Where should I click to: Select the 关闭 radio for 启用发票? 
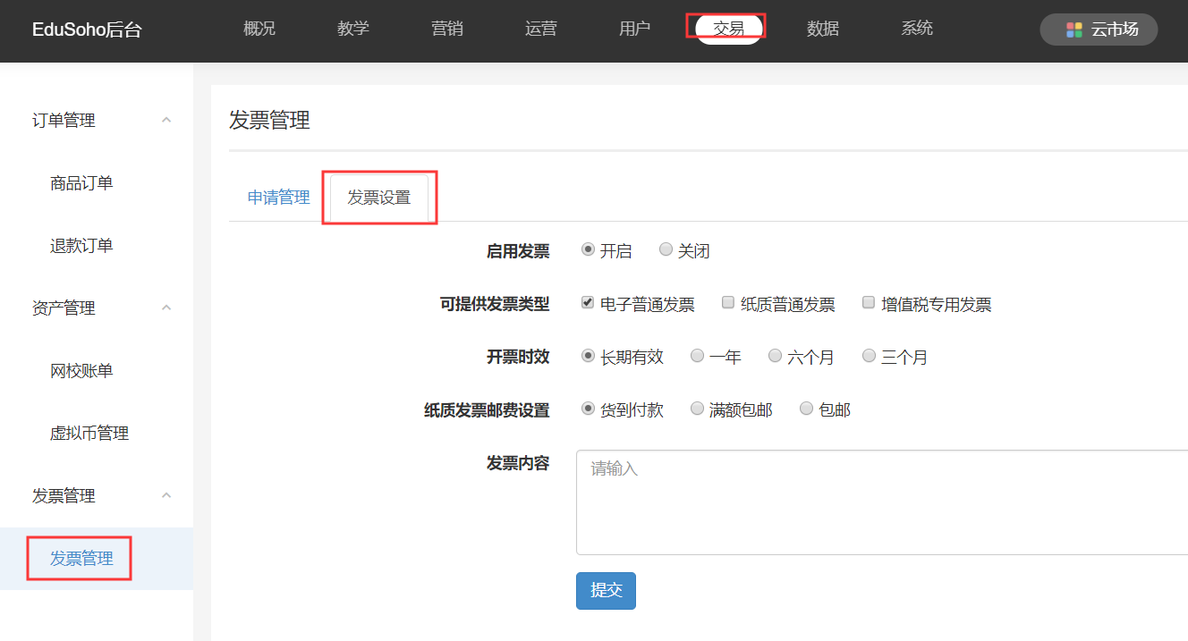pos(666,250)
